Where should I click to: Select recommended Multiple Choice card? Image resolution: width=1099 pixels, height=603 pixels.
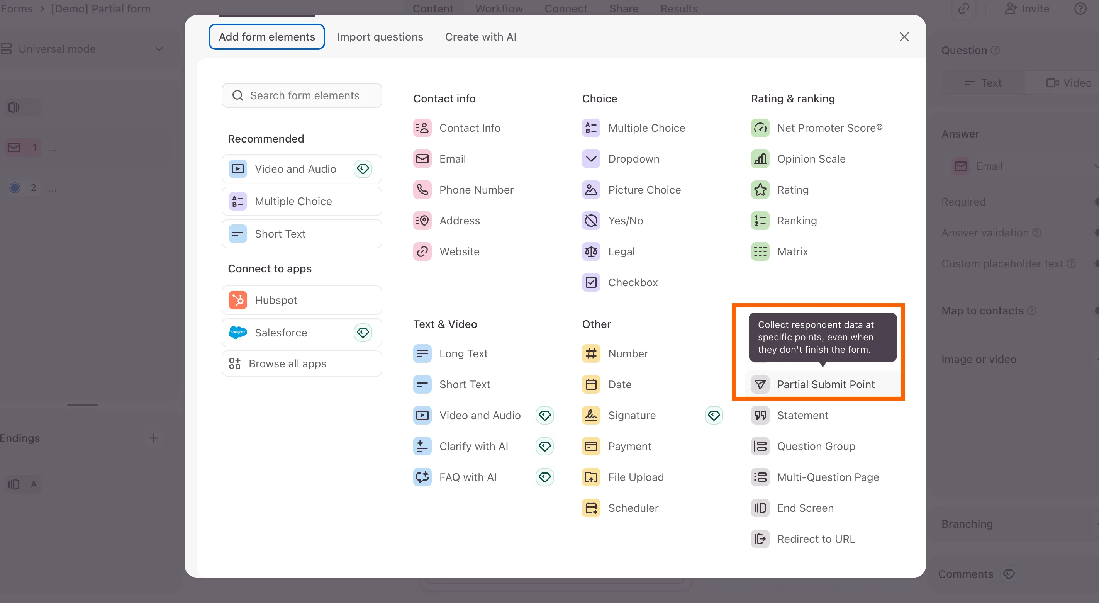point(302,201)
